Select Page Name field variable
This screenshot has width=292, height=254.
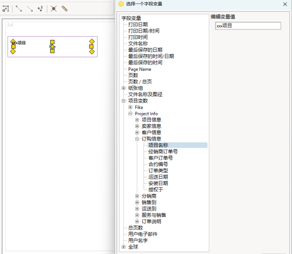pyautogui.click(x=140, y=69)
